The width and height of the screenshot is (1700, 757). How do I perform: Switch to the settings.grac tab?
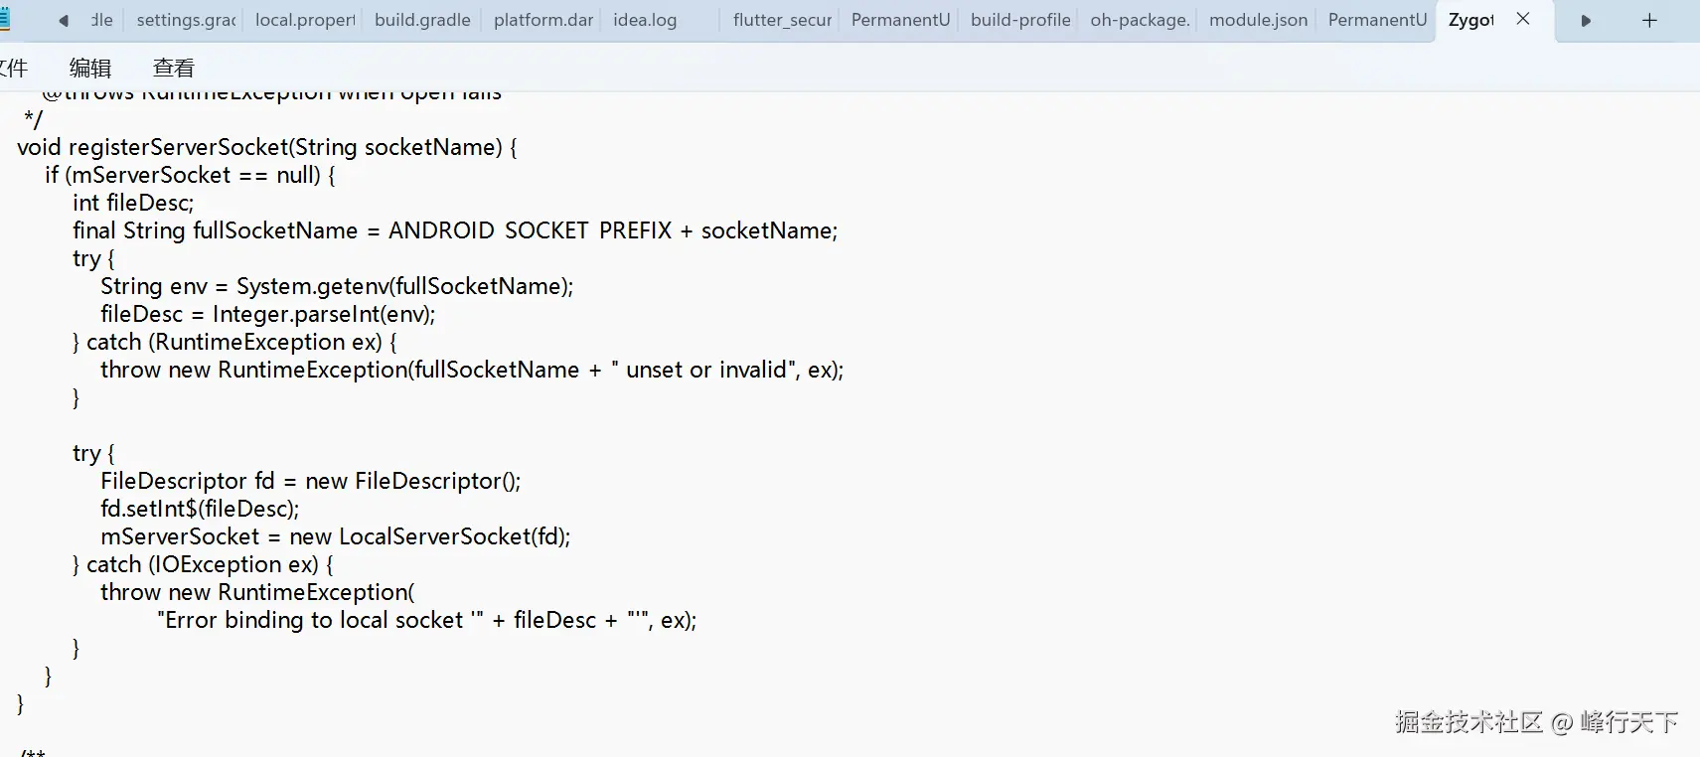click(186, 20)
